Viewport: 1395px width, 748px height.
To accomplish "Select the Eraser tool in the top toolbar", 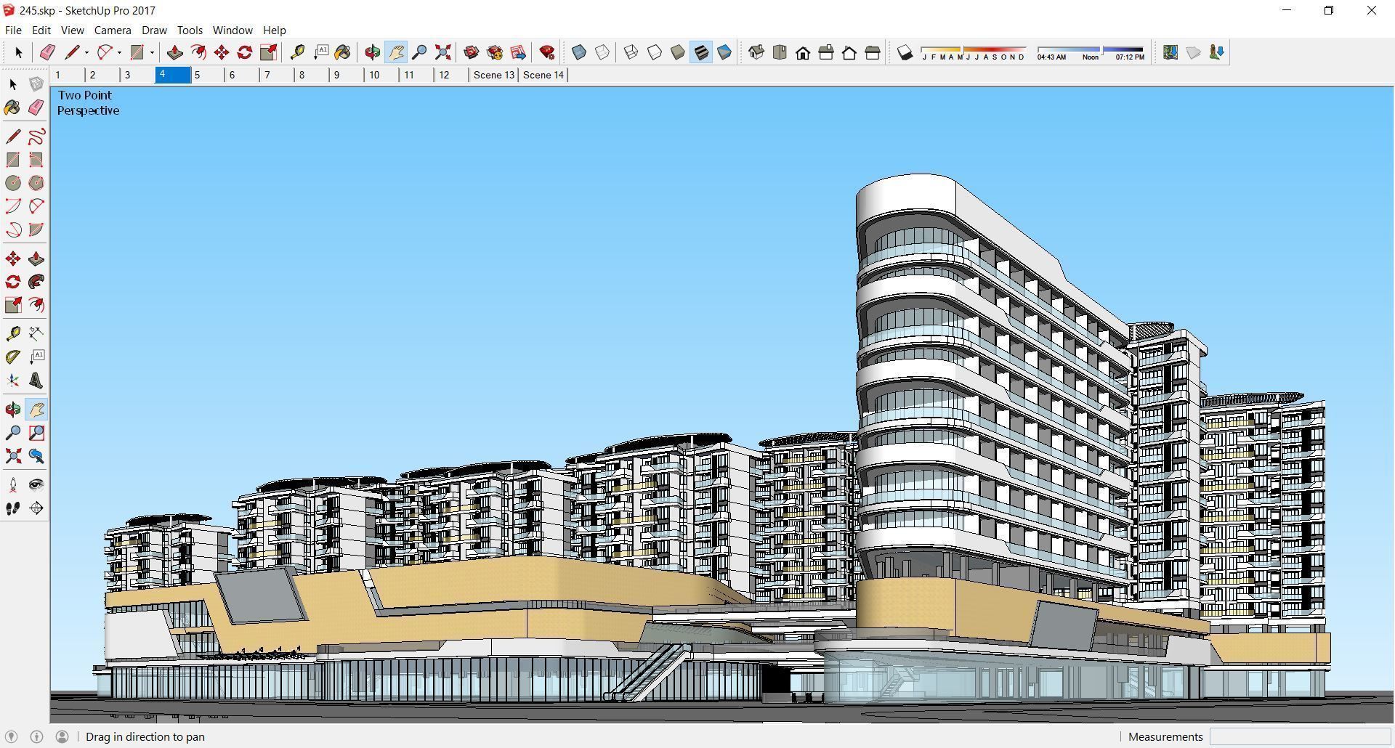I will click(47, 52).
